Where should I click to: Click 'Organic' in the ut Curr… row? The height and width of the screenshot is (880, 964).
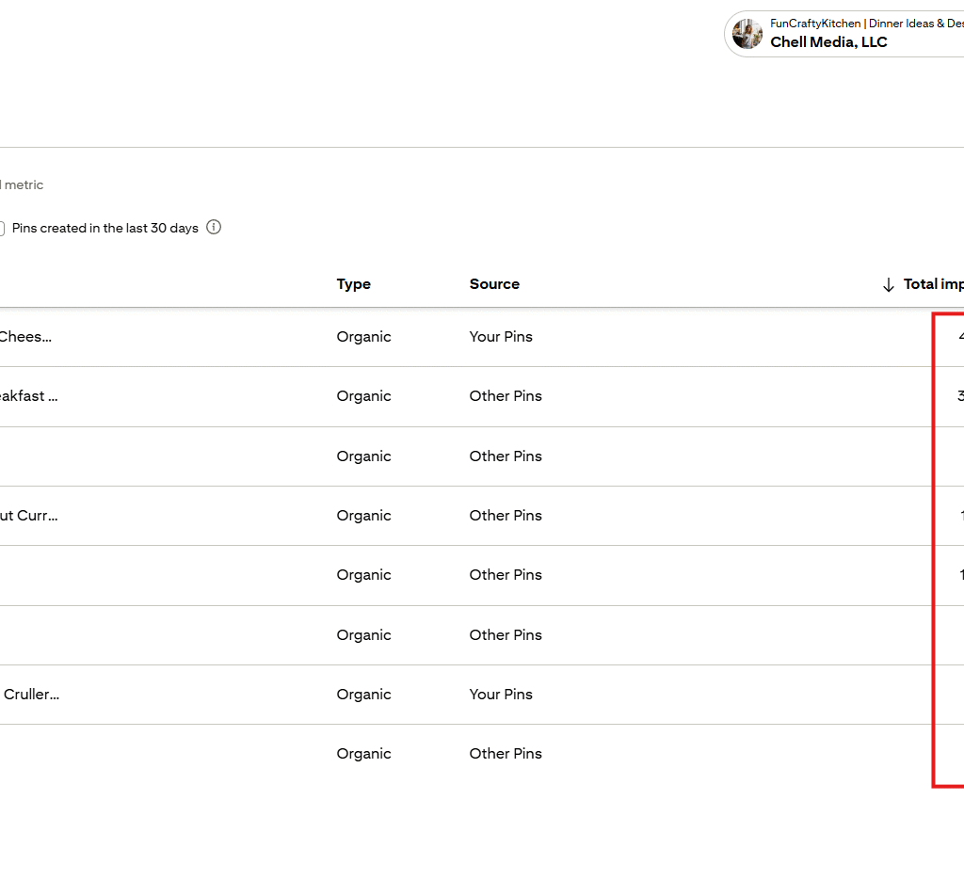pyautogui.click(x=363, y=516)
